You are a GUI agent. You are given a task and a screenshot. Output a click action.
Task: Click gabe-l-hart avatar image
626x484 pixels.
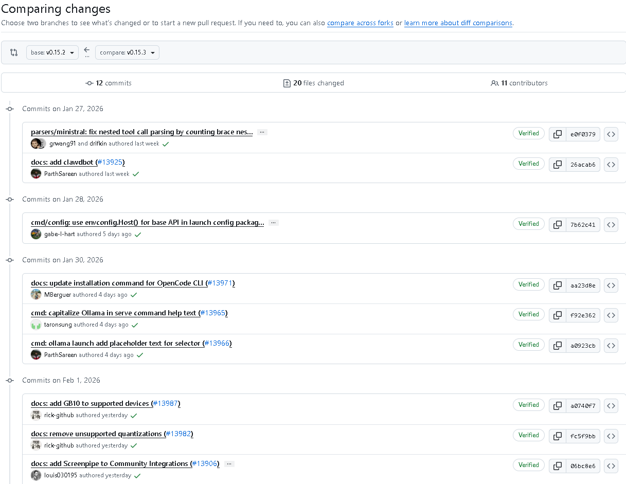point(36,234)
